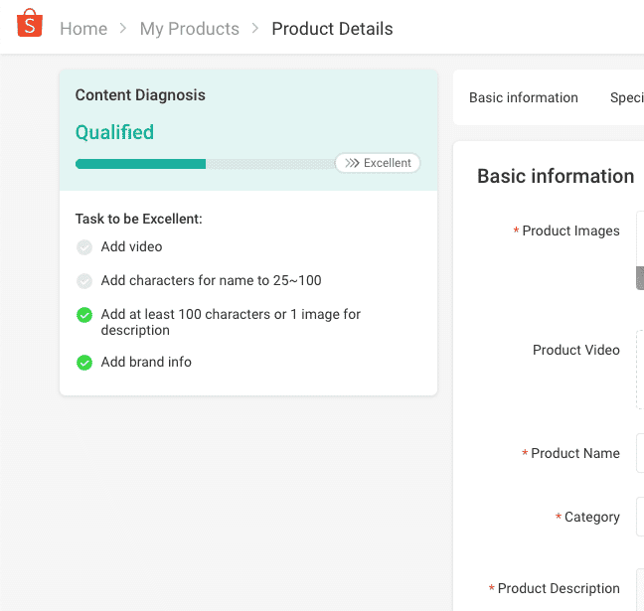
Task: Click into the Product Description field
Action: pyautogui.click(x=639, y=589)
